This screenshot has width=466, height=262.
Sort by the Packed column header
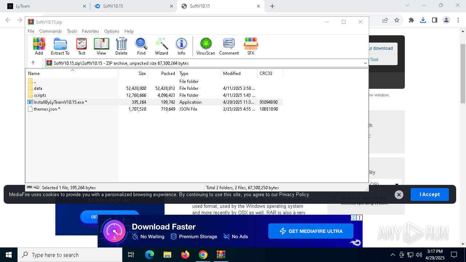pyautogui.click(x=163, y=74)
